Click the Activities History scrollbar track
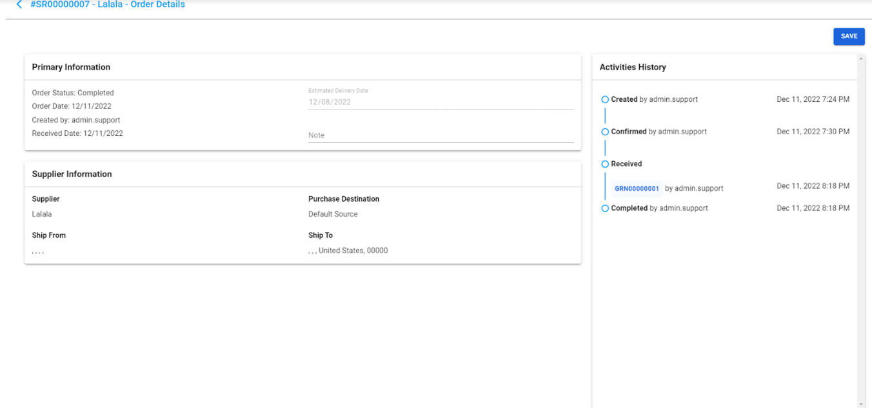872x408 pixels. click(861, 231)
